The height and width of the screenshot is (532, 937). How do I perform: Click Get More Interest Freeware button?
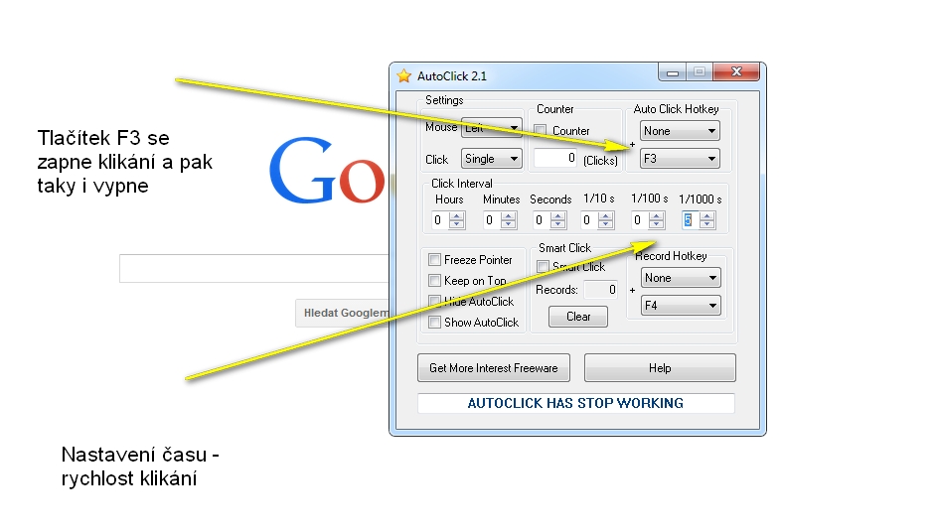(494, 368)
